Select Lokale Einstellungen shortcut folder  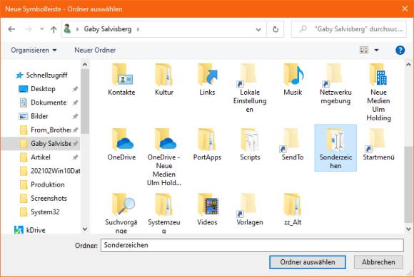tap(250, 88)
